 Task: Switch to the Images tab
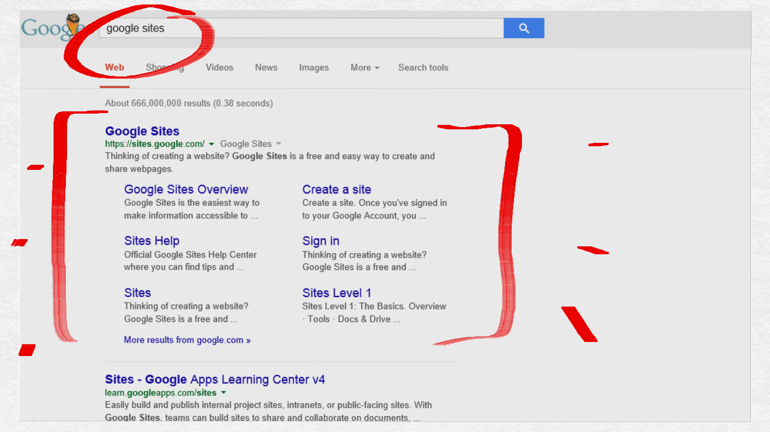[314, 67]
